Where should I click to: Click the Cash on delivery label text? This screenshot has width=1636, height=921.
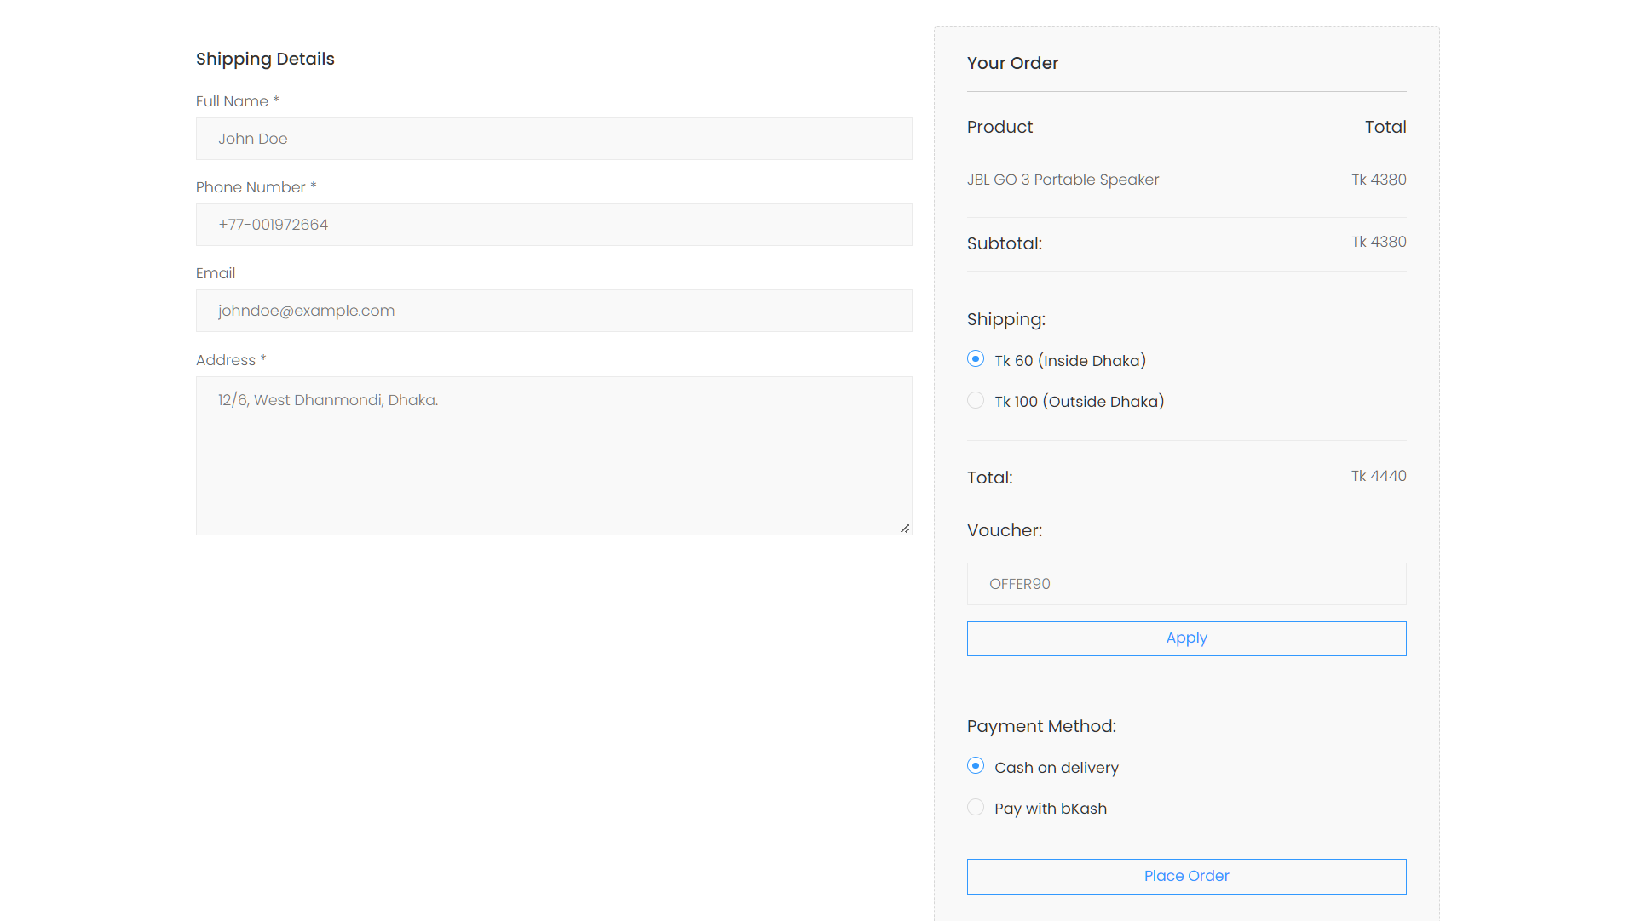pyautogui.click(x=1056, y=768)
